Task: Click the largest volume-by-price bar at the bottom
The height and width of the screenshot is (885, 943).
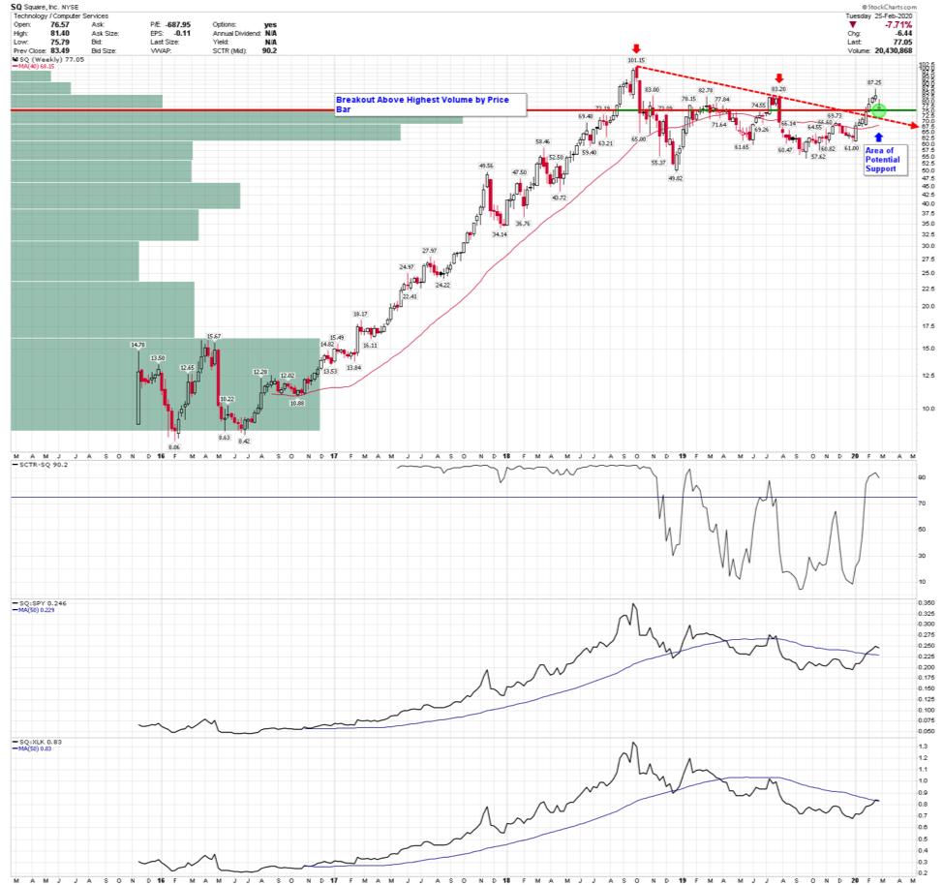Action: pos(165,383)
